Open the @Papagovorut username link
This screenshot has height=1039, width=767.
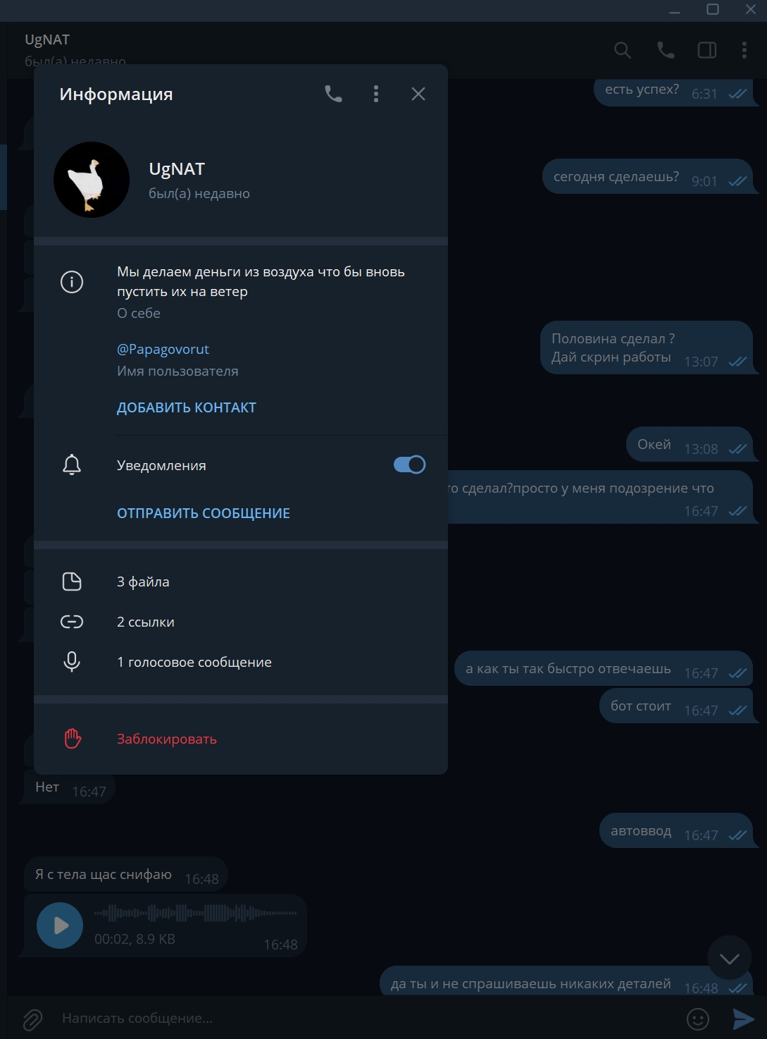[163, 349]
